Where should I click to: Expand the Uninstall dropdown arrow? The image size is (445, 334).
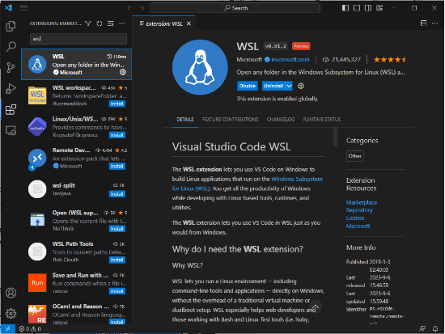click(x=289, y=86)
